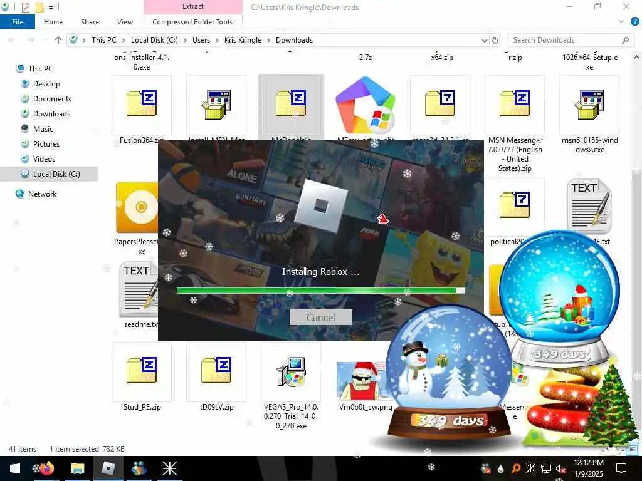
Task: Select the readme.txt text file icon
Action: coord(139,289)
